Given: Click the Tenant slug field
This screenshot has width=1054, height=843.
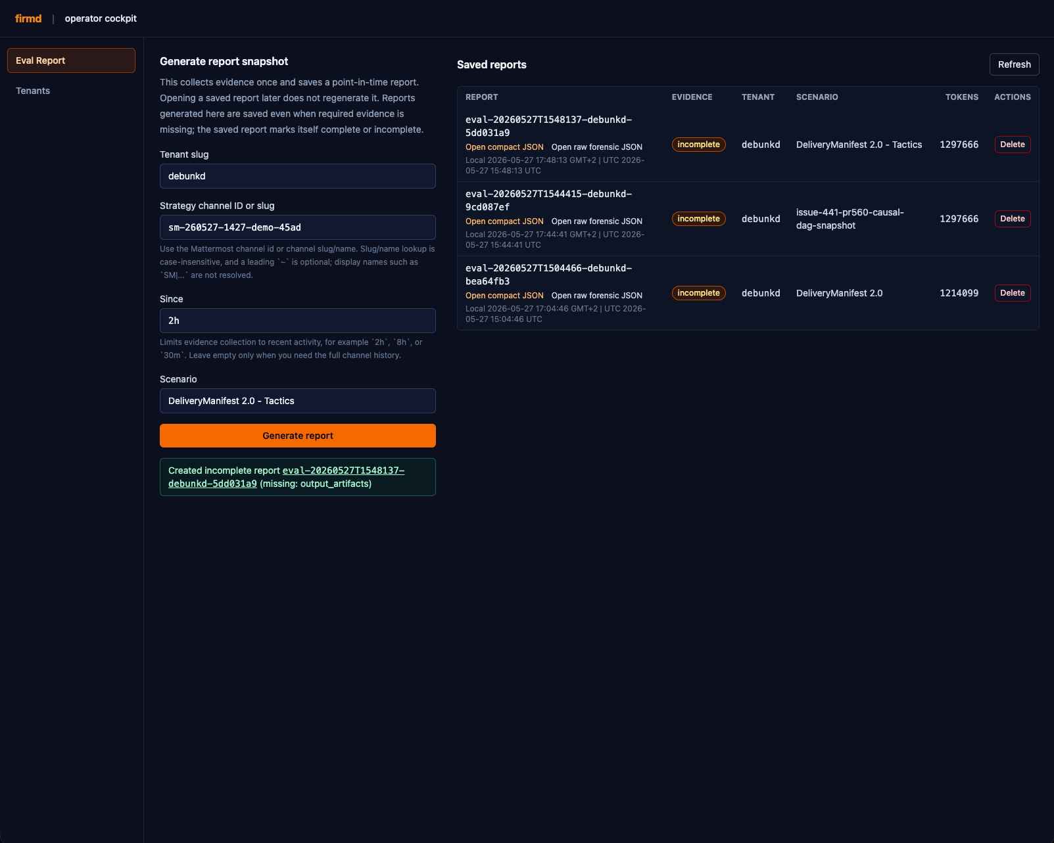Looking at the screenshot, I should pyautogui.click(x=298, y=176).
